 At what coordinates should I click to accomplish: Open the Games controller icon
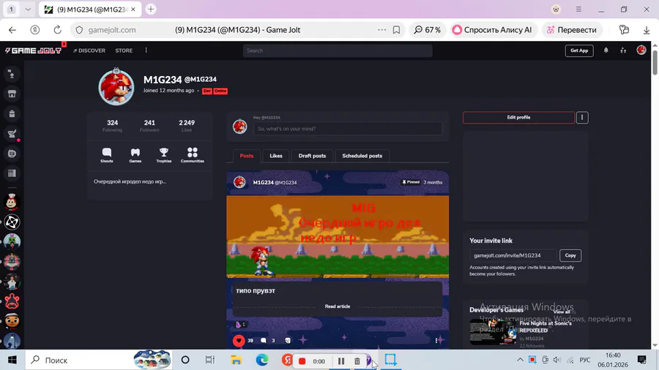tap(135, 155)
